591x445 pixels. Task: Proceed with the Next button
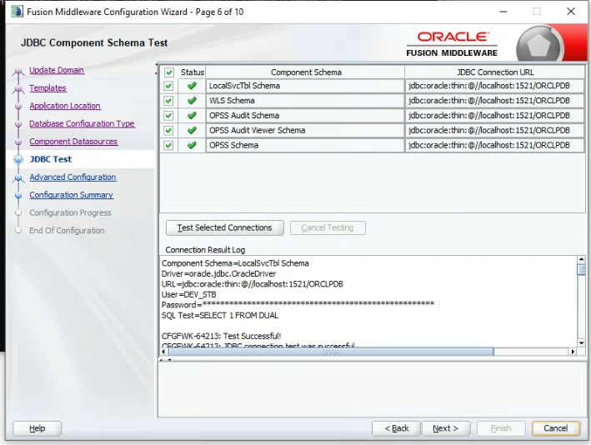point(446,428)
